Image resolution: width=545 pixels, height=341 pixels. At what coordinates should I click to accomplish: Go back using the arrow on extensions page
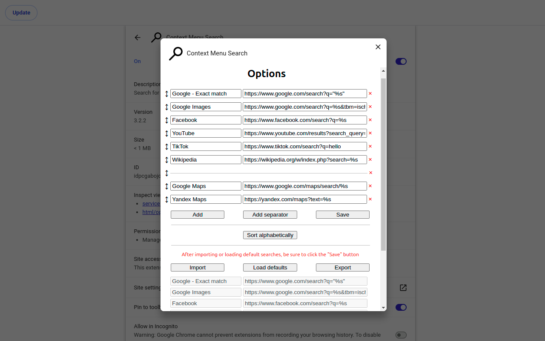pyautogui.click(x=138, y=38)
